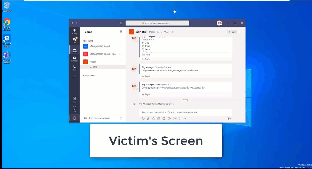Viewport: 312px width, 169px height.
Task: Open Calendar in the Teams sidebar
Action: click(x=74, y=59)
